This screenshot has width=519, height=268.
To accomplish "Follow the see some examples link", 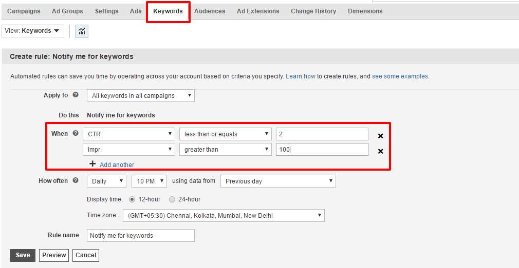I will (400, 76).
